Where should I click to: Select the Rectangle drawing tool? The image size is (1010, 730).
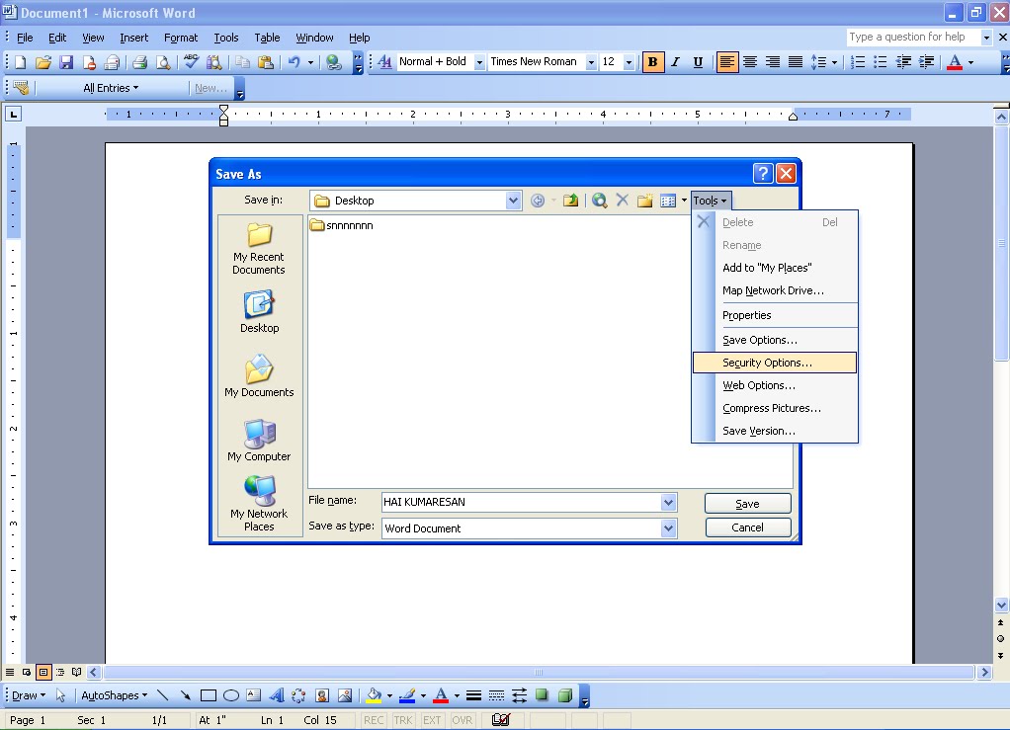pyautogui.click(x=209, y=695)
